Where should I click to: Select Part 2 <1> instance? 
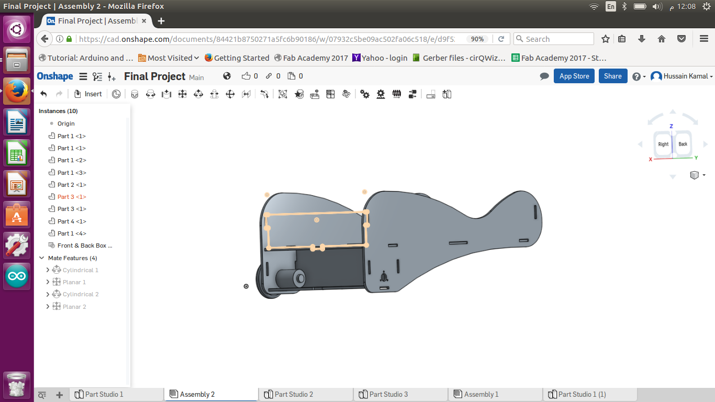pos(72,185)
